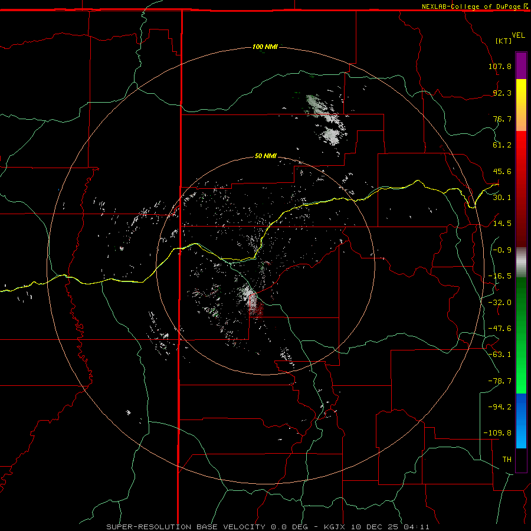This screenshot has width=531, height=531.
Task: Click the -94.2 velocity scale value
Action: coord(500,407)
